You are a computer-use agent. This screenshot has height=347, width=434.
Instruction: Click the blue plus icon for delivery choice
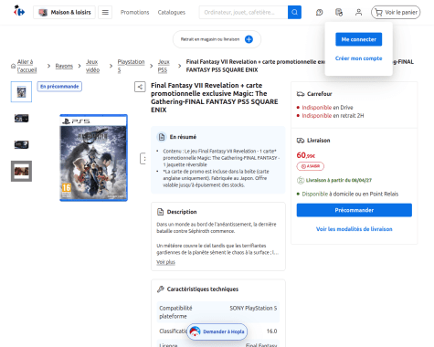point(249,39)
